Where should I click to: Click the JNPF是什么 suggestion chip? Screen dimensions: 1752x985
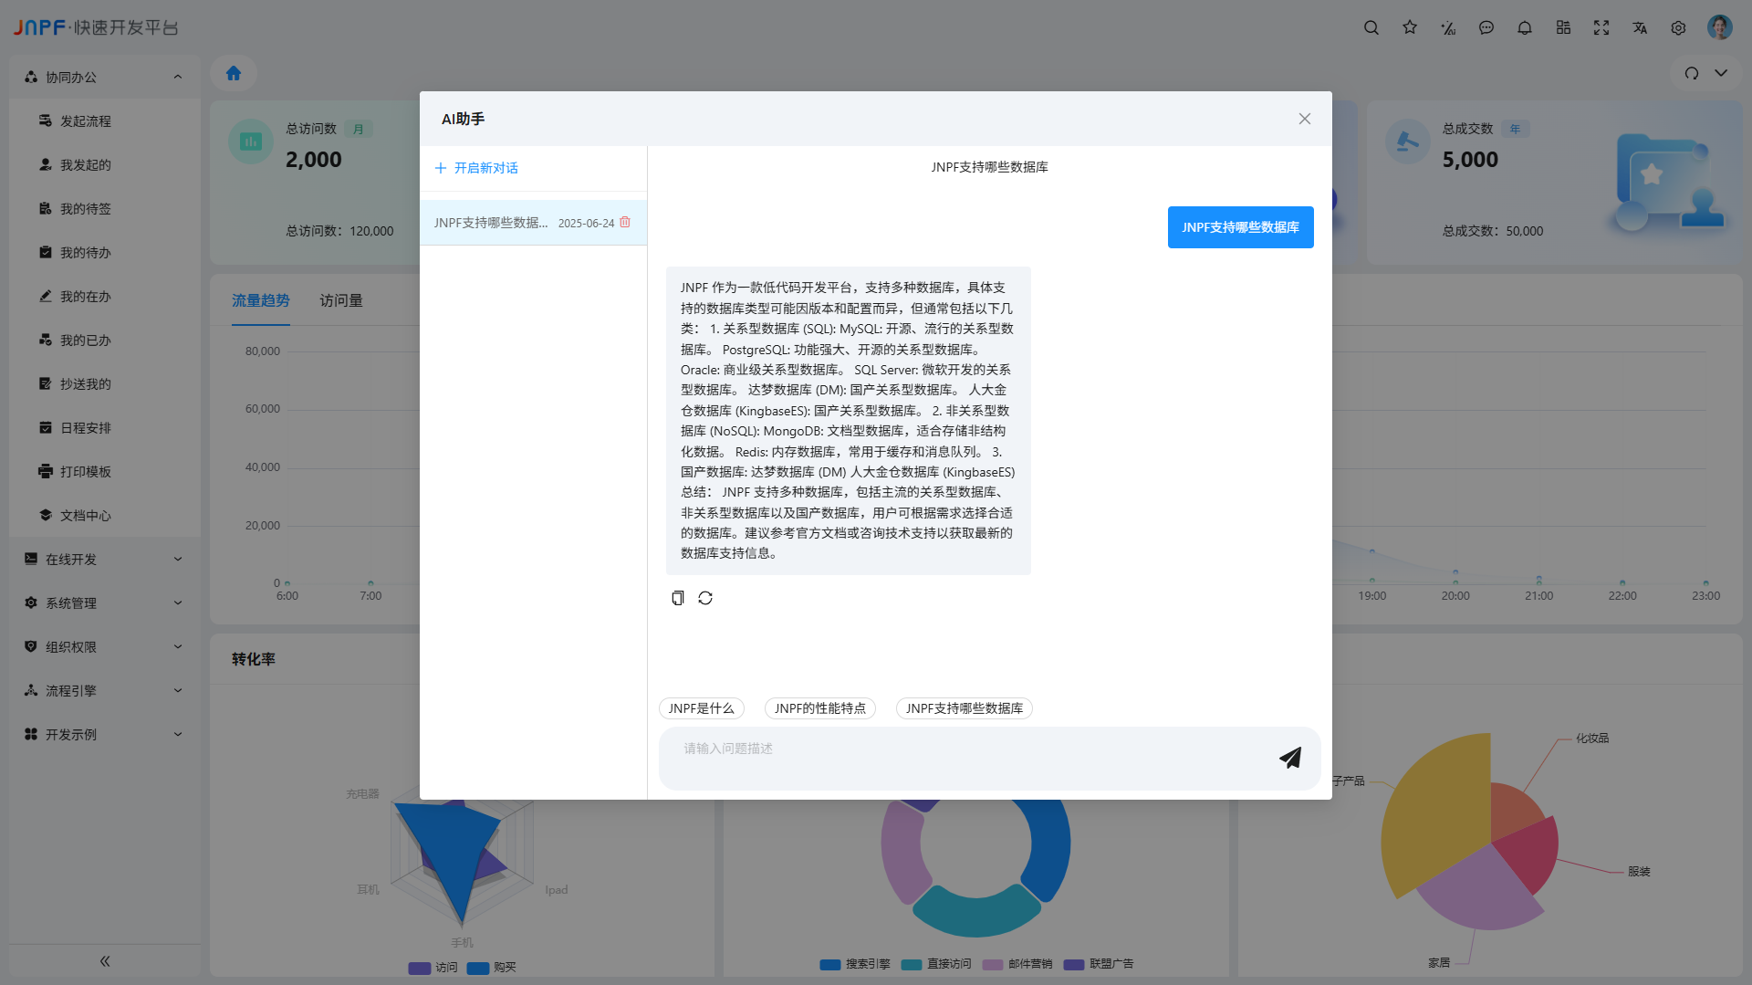[x=701, y=708]
